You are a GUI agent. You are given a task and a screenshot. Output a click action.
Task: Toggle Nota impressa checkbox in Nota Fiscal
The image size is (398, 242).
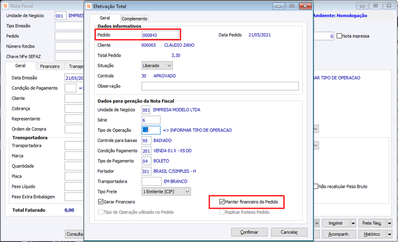pyautogui.click(x=339, y=36)
